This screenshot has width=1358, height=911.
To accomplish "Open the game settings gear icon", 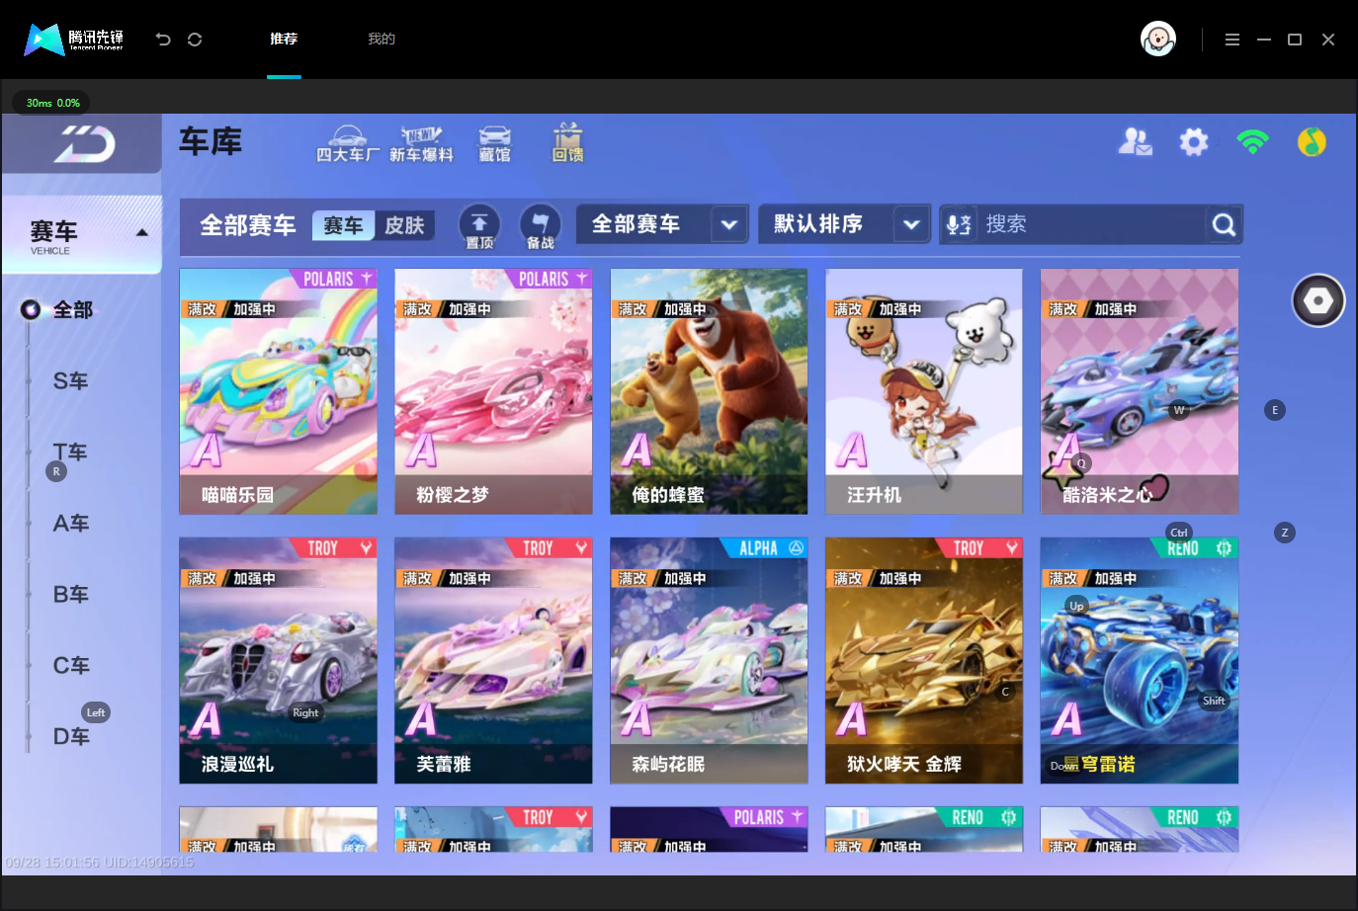I will (x=1194, y=142).
